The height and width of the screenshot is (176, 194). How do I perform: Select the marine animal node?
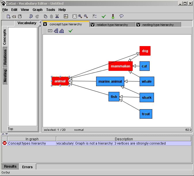110,81
